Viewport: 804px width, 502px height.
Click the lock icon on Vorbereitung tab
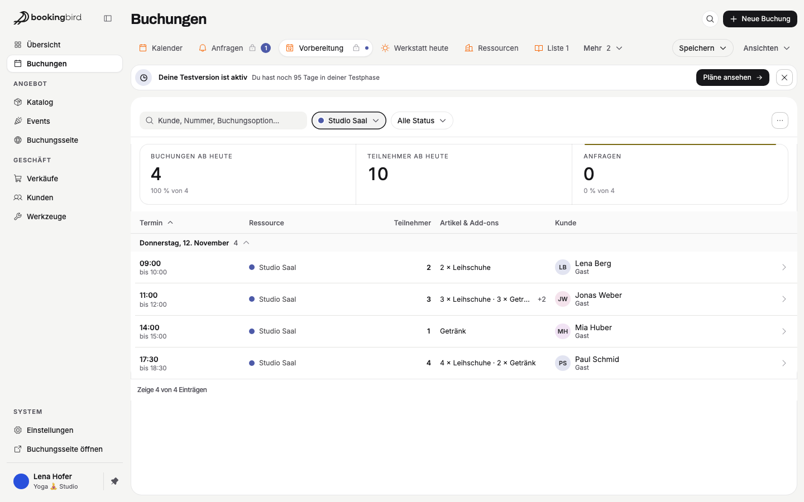[356, 48]
